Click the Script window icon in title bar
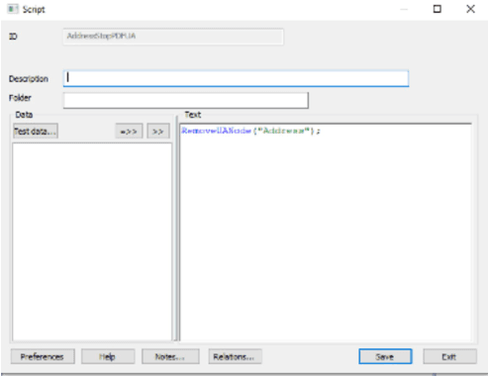 (13, 9)
